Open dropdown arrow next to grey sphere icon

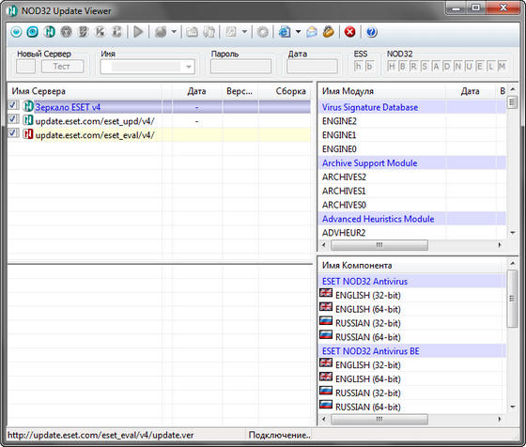pos(174,32)
